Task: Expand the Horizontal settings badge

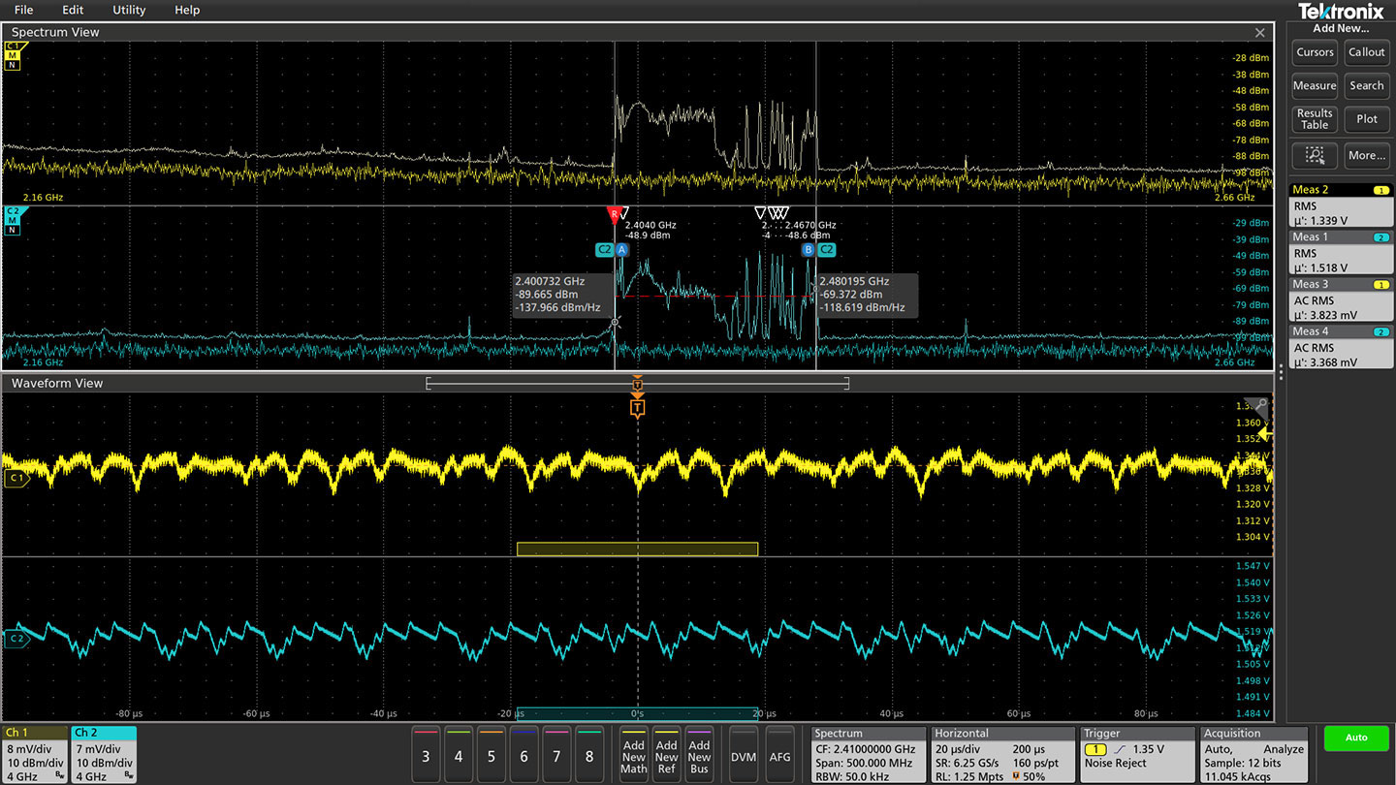Action: pos(1001,754)
